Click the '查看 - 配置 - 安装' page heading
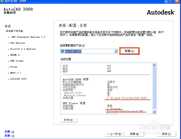This screenshot has height=139, width=181. coord(73,26)
